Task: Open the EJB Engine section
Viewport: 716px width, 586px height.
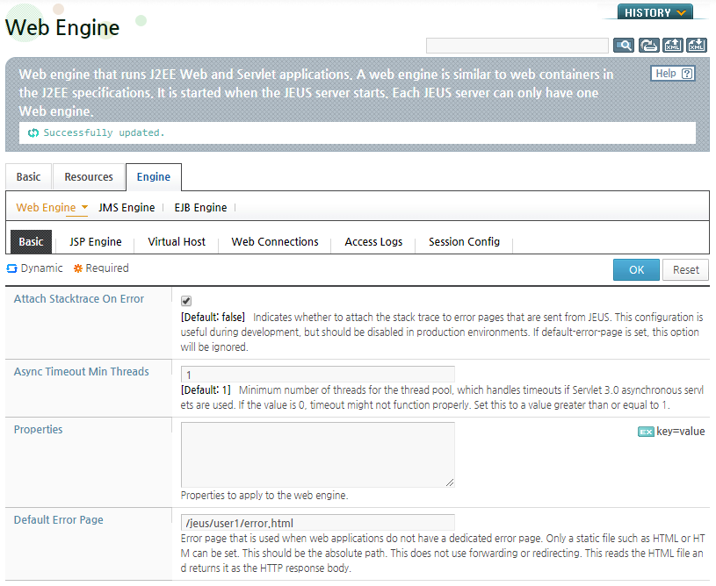Action: tap(200, 208)
